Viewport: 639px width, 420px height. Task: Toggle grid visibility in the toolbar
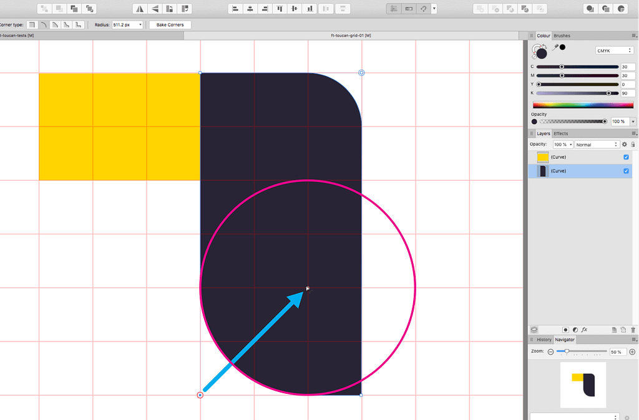tap(394, 8)
